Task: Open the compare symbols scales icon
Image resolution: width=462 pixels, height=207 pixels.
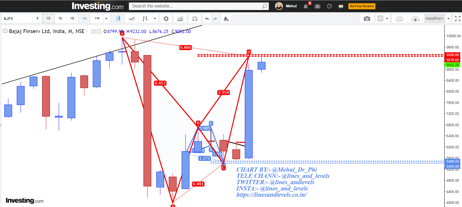Action: (195, 19)
